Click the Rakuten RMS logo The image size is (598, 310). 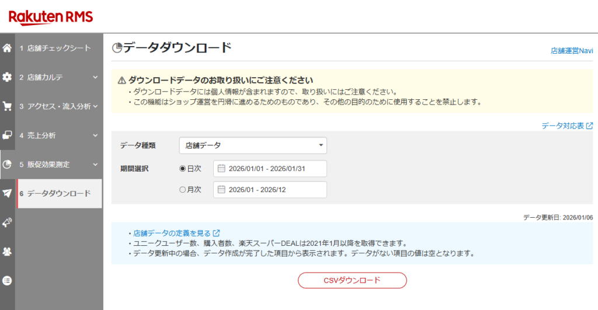pyautogui.click(x=51, y=18)
